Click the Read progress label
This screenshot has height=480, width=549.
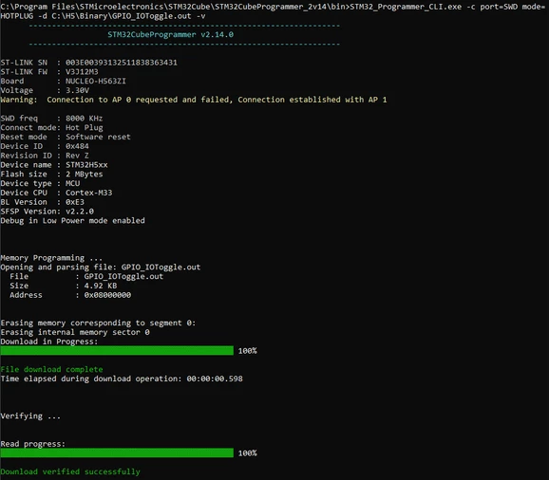33,444
